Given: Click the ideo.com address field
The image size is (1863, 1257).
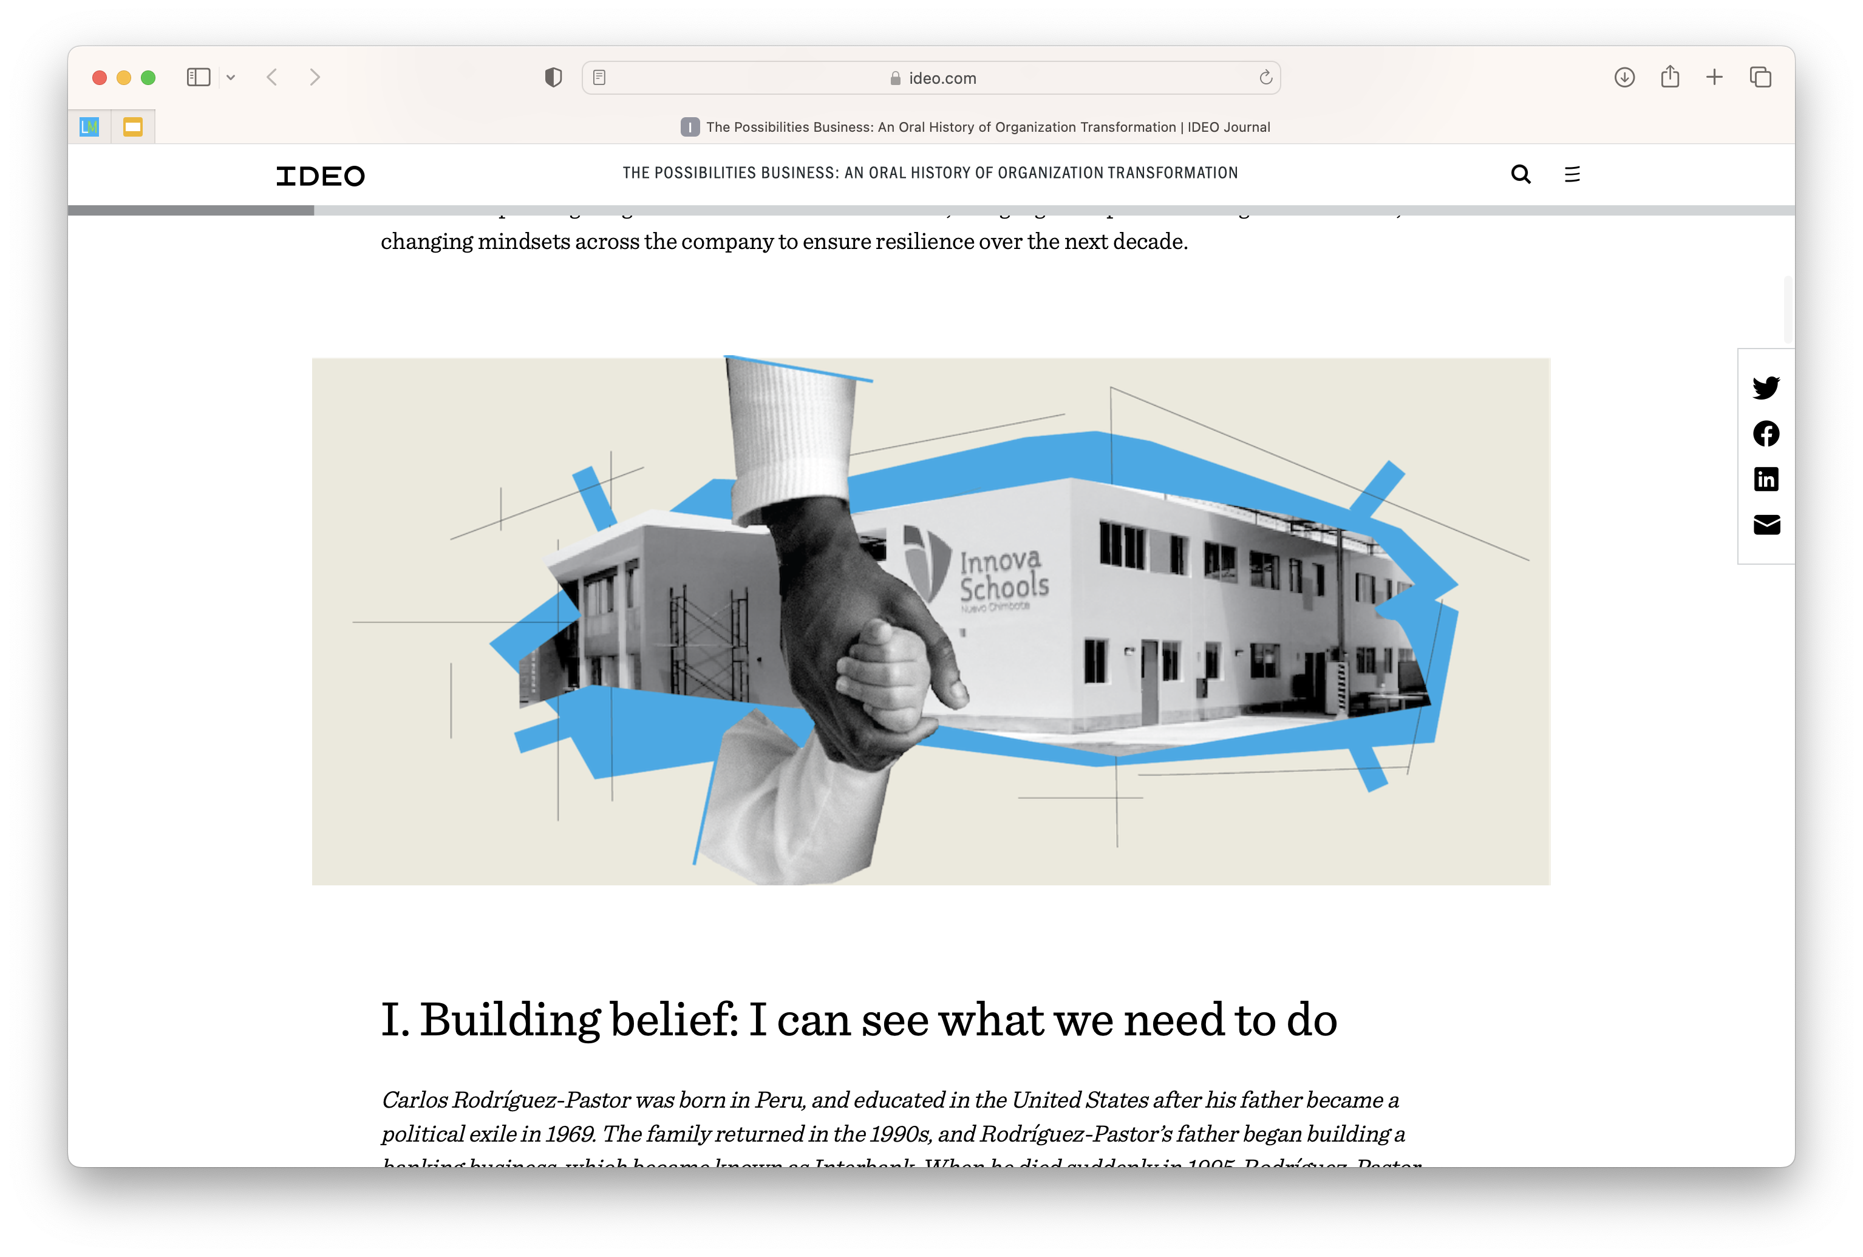Looking at the screenshot, I should pyautogui.click(x=932, y=78).
